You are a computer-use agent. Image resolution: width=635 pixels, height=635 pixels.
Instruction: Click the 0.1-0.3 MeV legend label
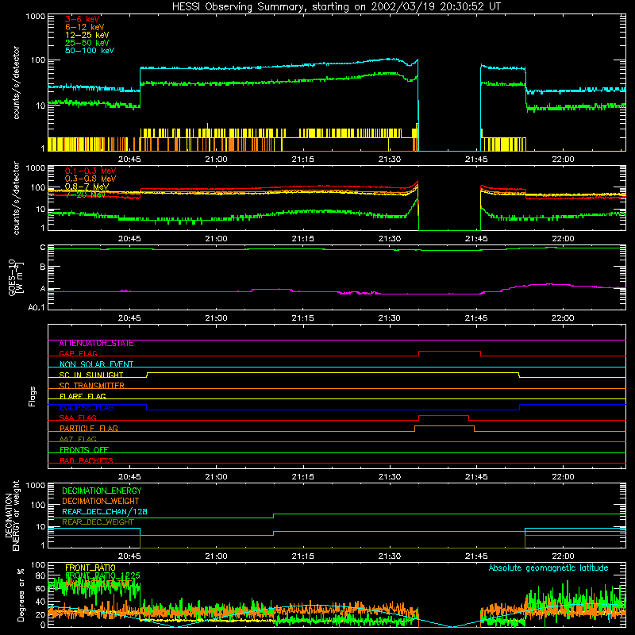90,171
